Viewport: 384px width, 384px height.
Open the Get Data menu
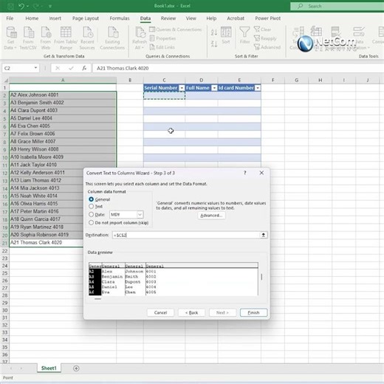pyautogui.click(x=11, y=38)
